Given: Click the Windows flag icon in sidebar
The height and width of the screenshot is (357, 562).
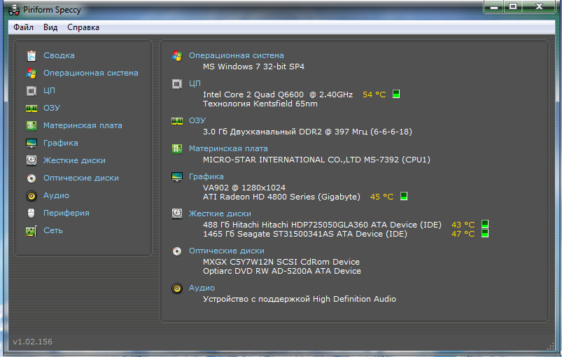Looking at the screenshot, I should (x=31, y=73).
